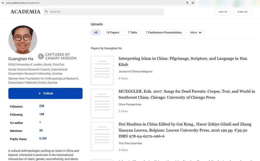The image size is (260, 161).
Task: Expand the More uploads dropdown
Action: tap(196, 32)
